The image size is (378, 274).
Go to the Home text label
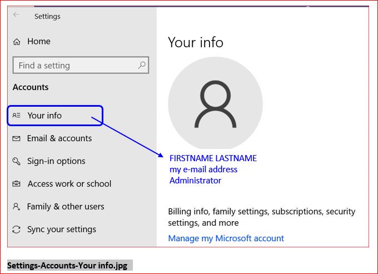(x=39, y=42)
